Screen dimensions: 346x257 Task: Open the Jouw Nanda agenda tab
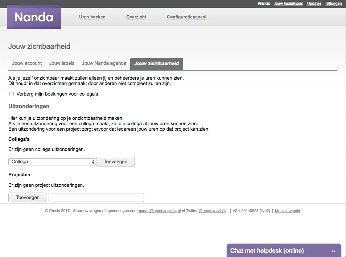click(104, 63)
